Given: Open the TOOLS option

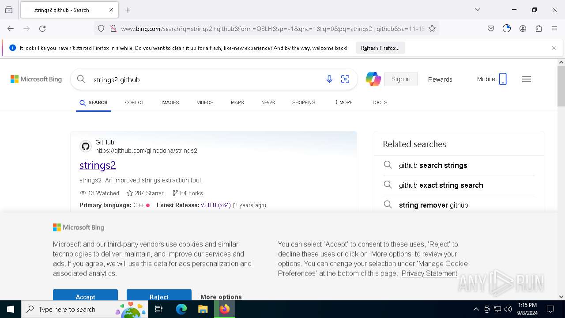Looking at the screenshot, I should [379, 102].
